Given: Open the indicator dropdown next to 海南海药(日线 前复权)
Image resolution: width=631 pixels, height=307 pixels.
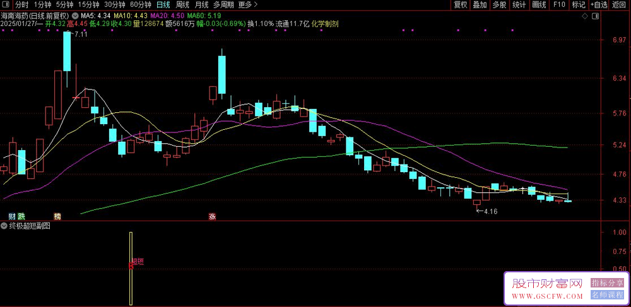Looking at the screenshot, I should click(x=75, y=16).
